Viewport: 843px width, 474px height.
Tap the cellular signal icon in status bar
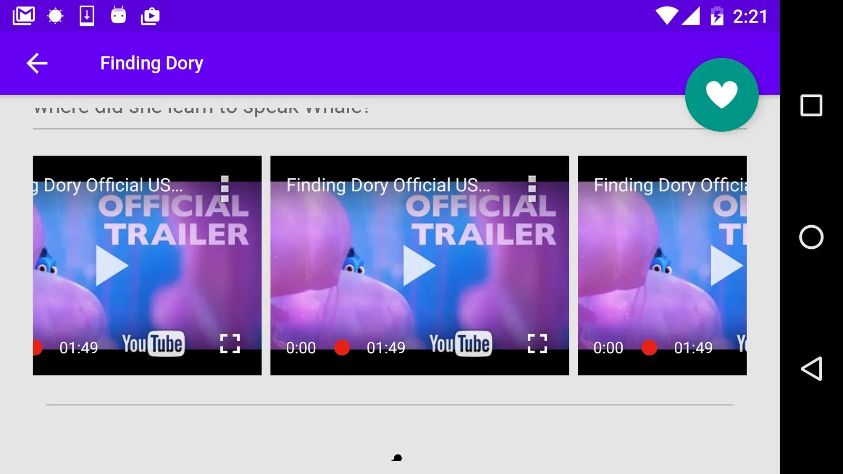(691, 16)
